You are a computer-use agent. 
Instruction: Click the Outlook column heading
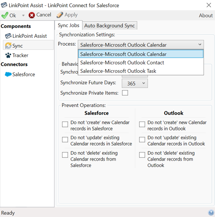pos(173,113)
